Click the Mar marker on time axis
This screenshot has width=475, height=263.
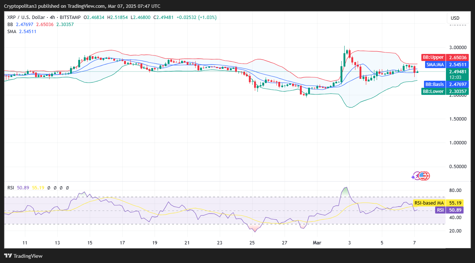[x=317, y=243]
